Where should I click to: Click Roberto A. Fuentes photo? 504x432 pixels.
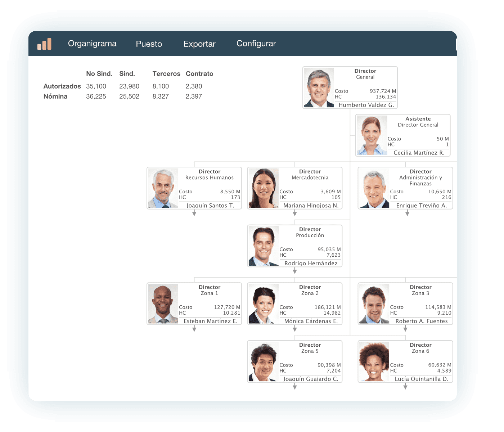click(374, 304)
